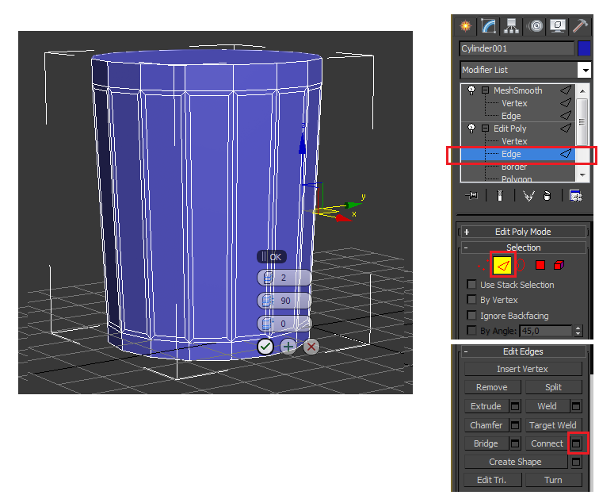Click the Chamfer button
Image resolution: width=599 pixels, height=495 pixels.
pos(486,425)
